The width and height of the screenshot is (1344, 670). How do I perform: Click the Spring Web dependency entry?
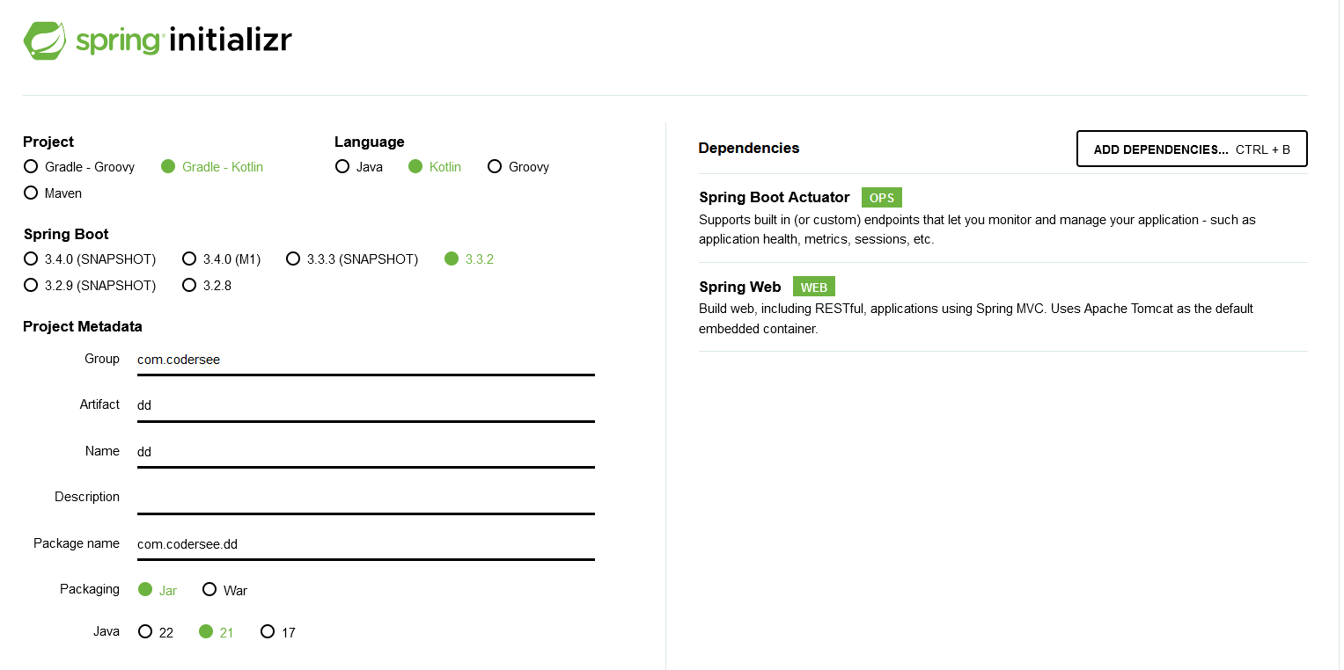pyautogui.click(x=739, y=286)
